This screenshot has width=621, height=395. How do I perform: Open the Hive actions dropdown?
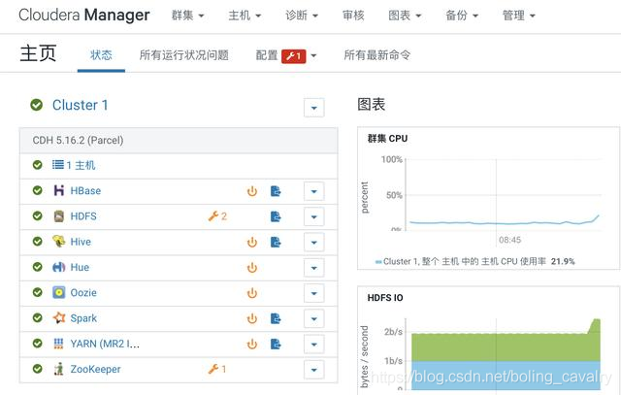click(x=314, y=242)
